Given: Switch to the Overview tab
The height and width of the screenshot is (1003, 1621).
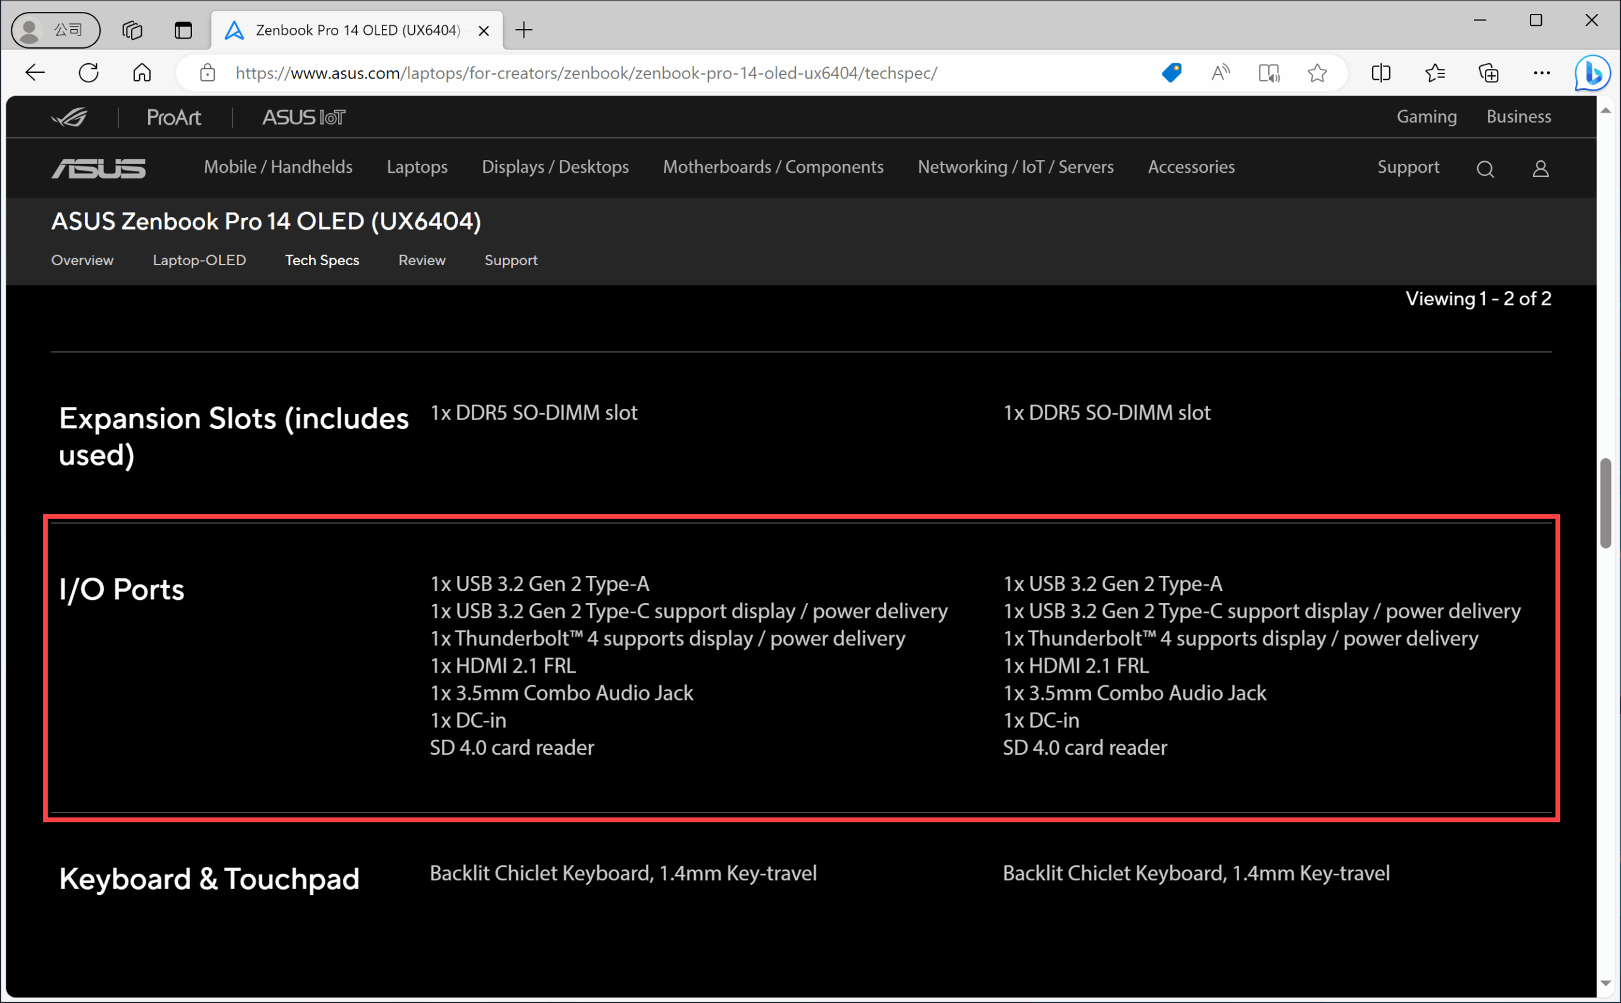Looking at the screenshot, I should click(x=82, y=260).
